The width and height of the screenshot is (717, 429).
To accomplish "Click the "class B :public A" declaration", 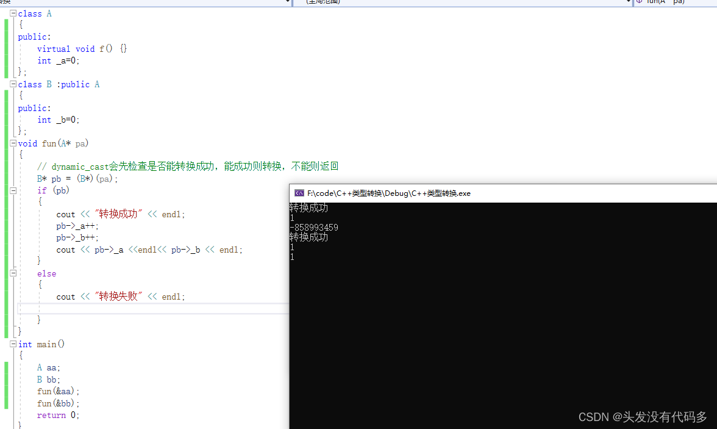I will point(59,84).
